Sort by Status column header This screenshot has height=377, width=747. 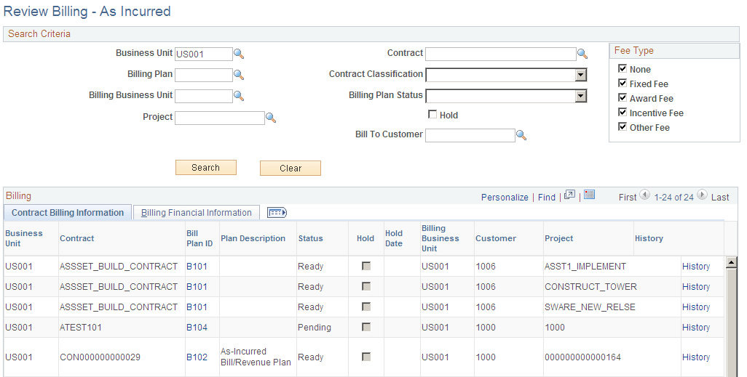(311, 238)
